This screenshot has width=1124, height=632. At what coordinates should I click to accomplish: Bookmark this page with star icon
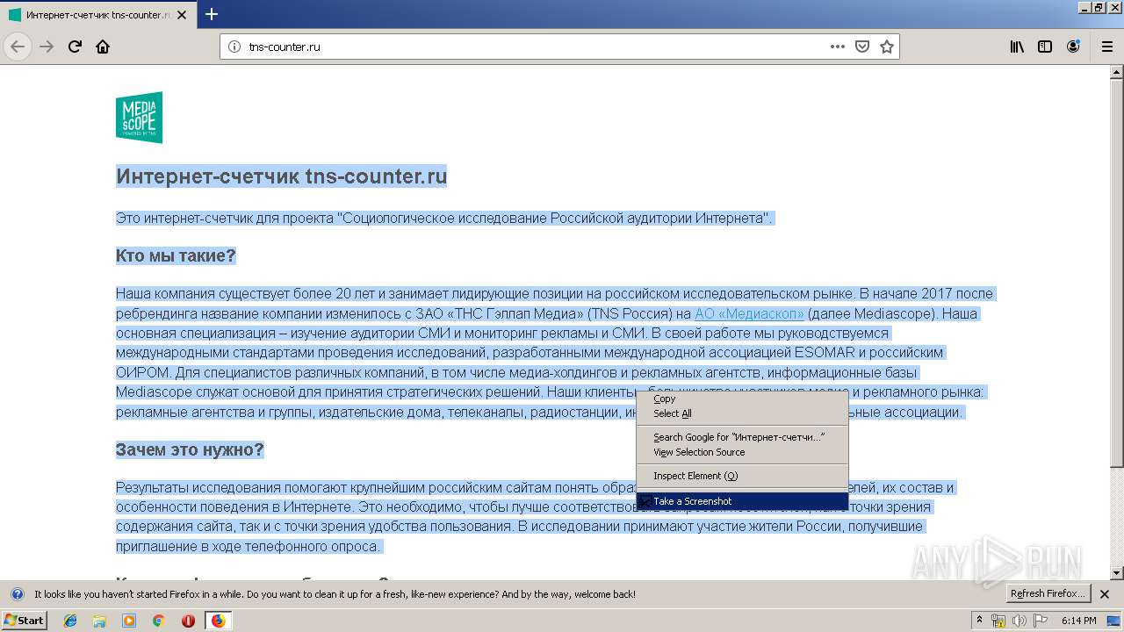click(887, 47)
